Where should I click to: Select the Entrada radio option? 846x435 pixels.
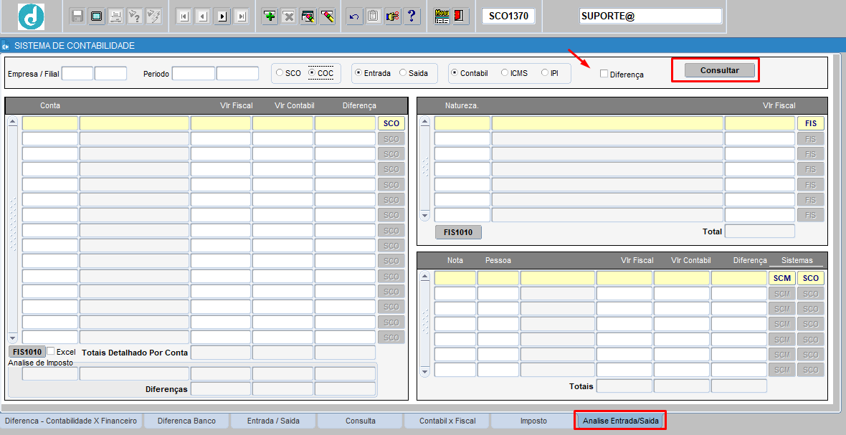(x=358, y=73)
